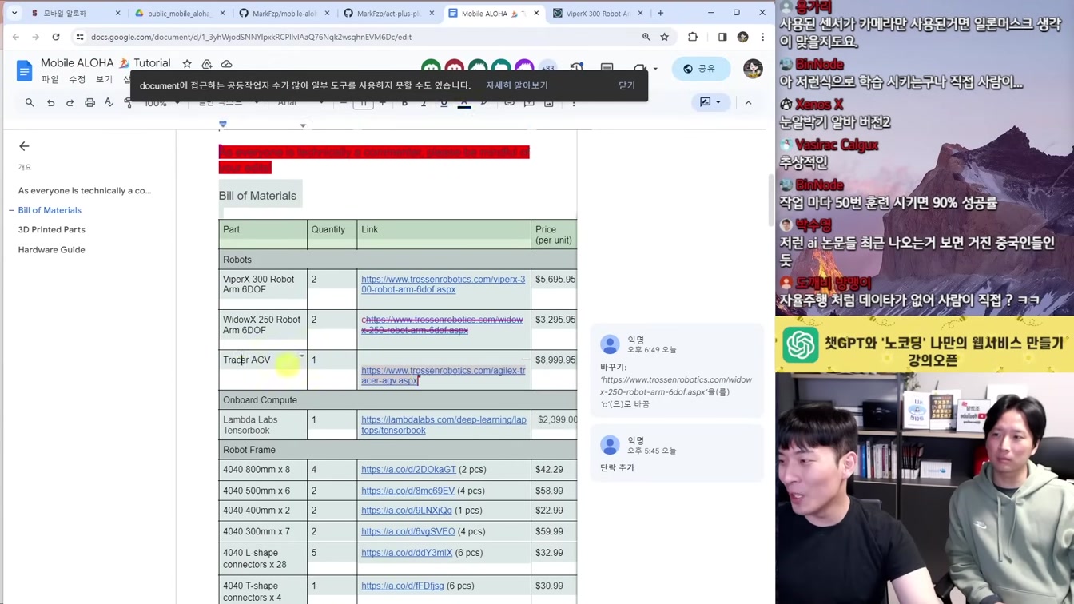Image resolution: width=1074 pixels, height=604 pixels.
Task: Switch to the MarkFzp/mobile-aloha tab
Action: pos(283,13)
